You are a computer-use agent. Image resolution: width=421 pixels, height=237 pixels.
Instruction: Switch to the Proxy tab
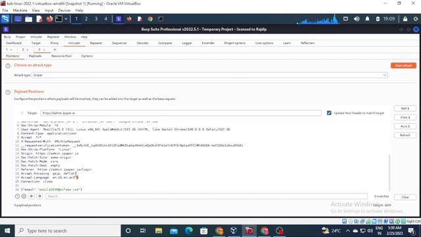54,43
